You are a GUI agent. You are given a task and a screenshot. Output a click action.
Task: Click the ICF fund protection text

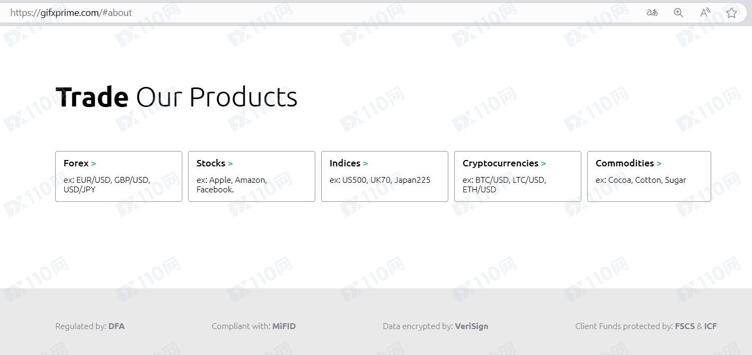click(x=711, y=326)
